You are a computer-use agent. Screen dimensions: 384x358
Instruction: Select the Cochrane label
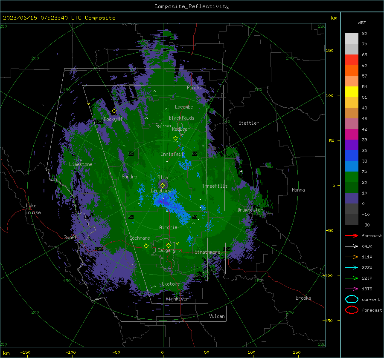pos(140,238)
